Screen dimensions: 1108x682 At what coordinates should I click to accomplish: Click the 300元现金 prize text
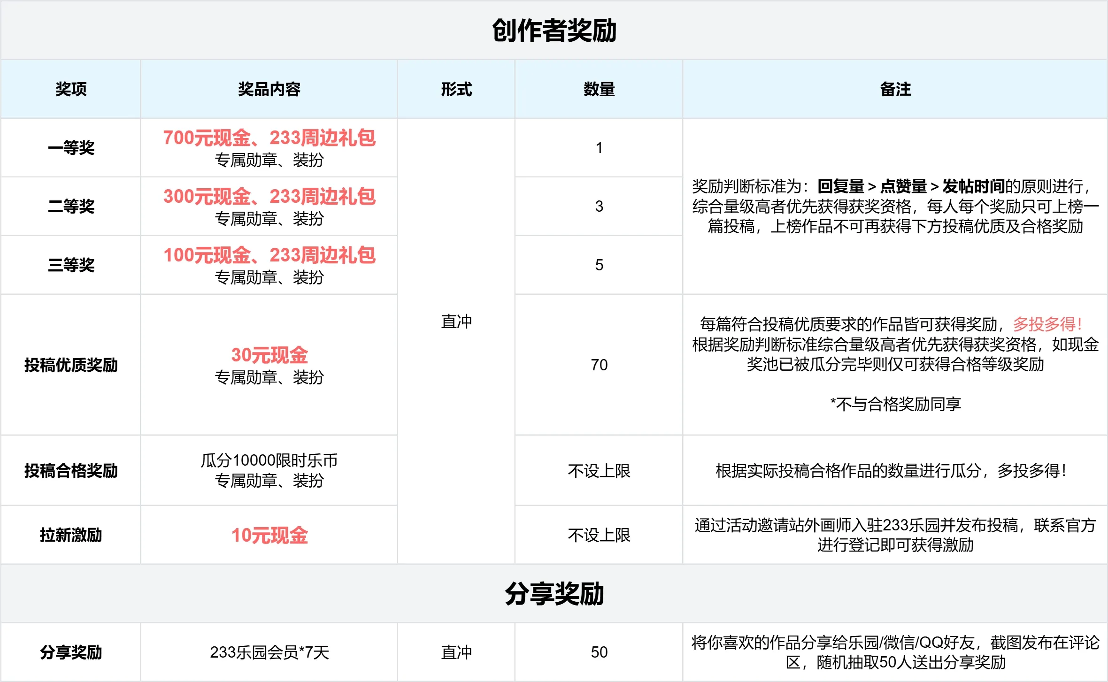tap(207, 197)
